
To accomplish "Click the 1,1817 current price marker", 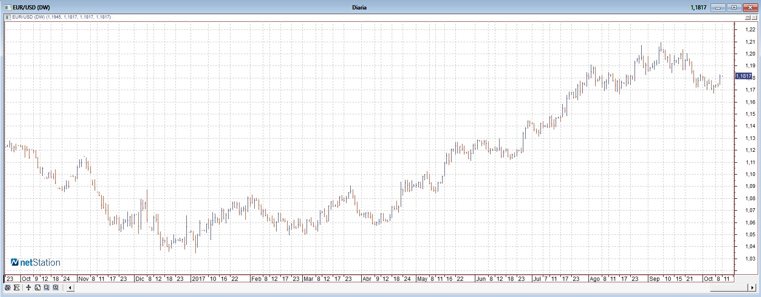I will tap(743, 76).
